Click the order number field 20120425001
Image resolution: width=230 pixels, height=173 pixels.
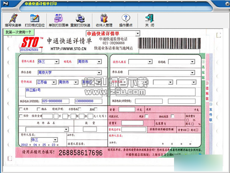coord(31,50)
